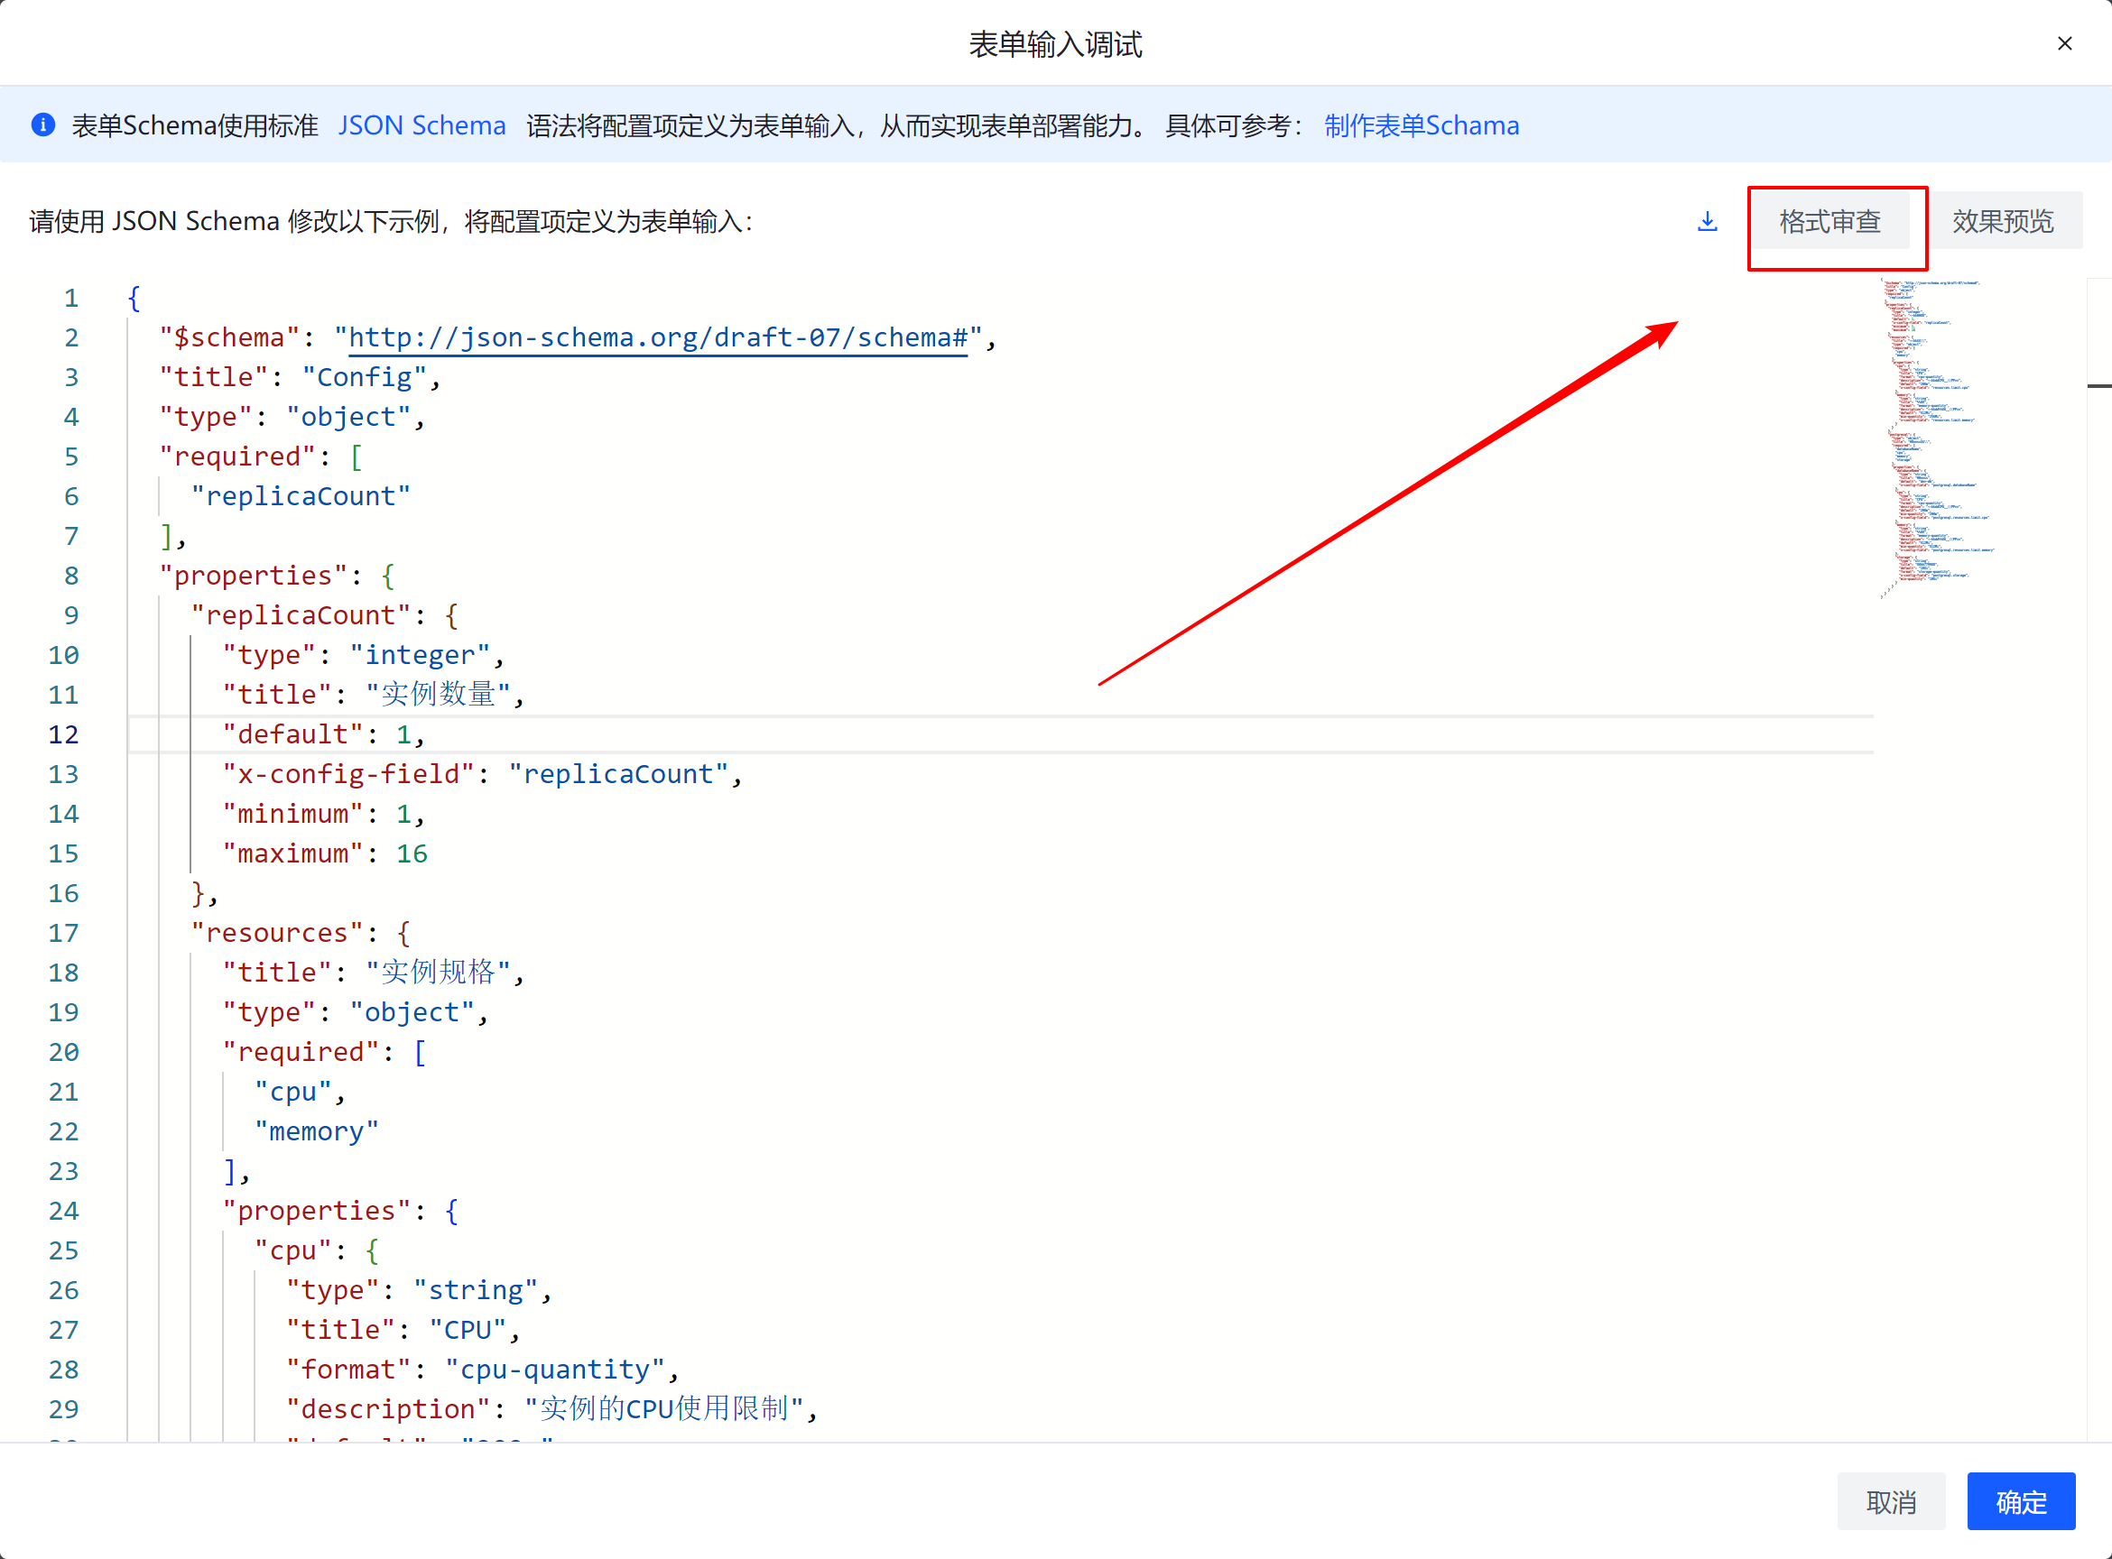Click line number 1 in gutter
Viewport: 2112px width, 1559px height.
coord(70,299)
